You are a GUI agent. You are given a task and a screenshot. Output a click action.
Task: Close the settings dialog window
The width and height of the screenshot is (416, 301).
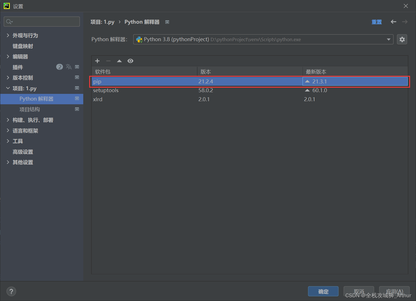406,6
